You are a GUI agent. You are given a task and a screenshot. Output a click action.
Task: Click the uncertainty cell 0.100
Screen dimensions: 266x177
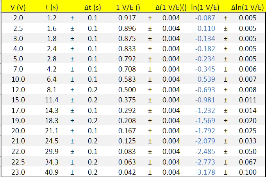248,172
